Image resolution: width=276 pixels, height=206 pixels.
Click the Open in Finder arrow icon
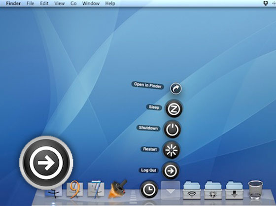point(176,88)
